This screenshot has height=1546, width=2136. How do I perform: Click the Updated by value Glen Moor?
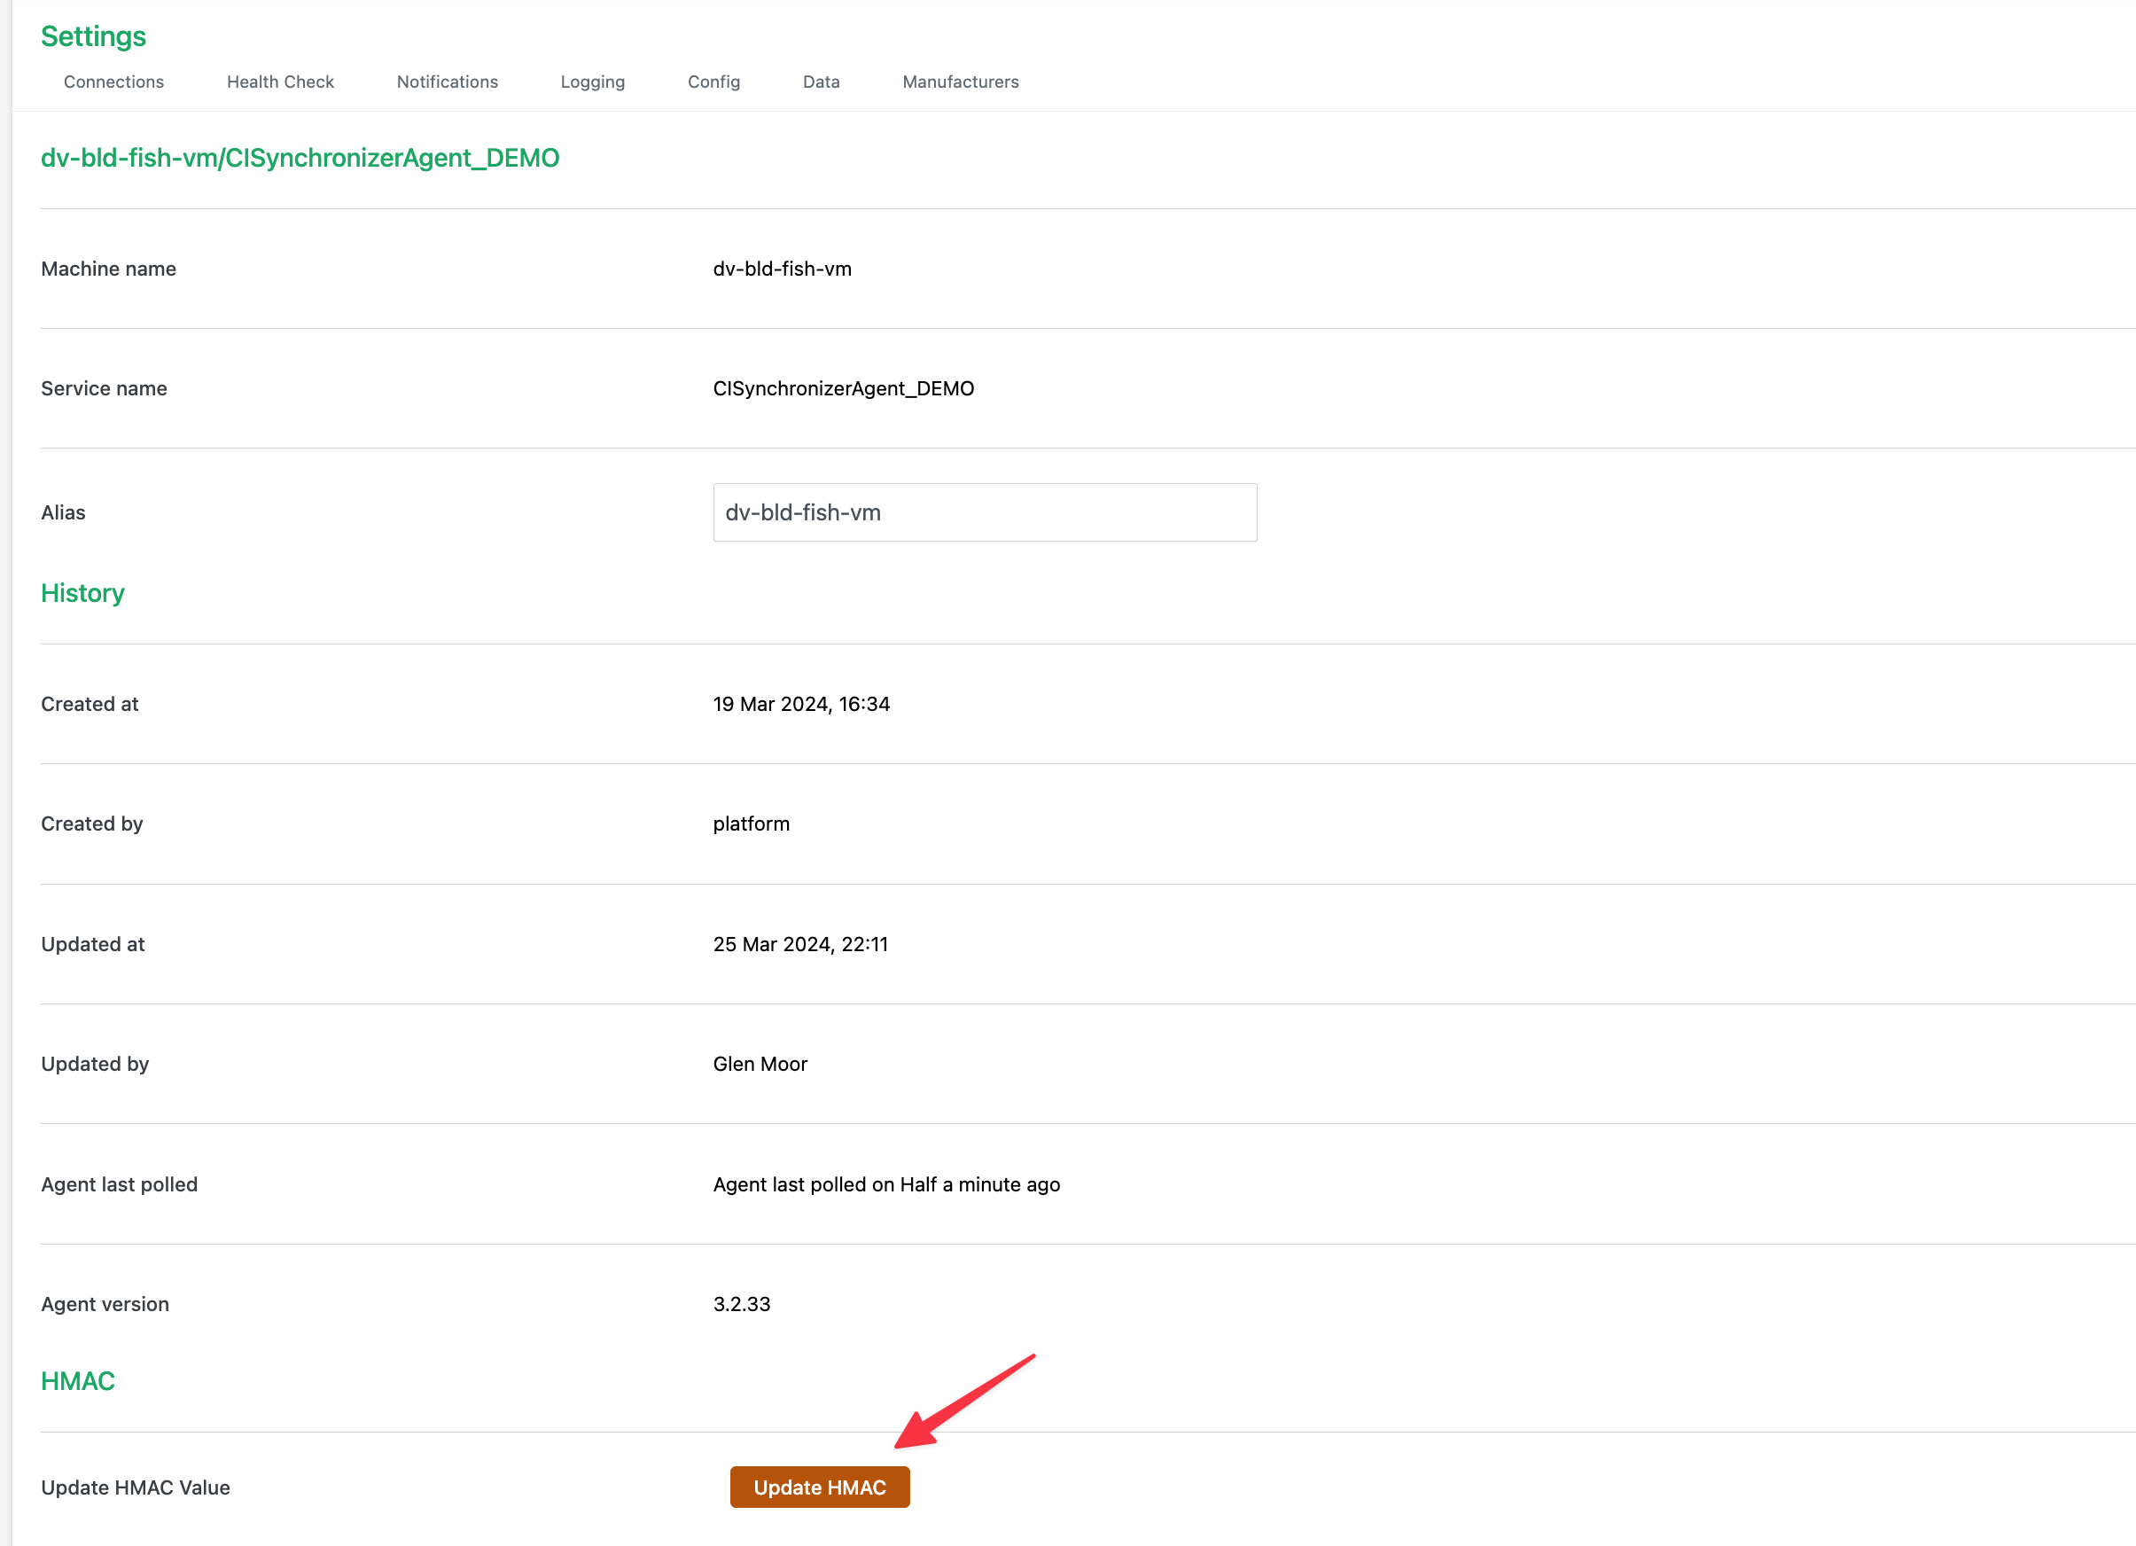[x=760, y=1064]
